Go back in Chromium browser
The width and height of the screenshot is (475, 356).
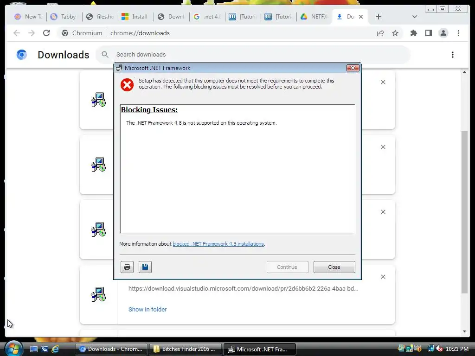[x=17, y=33]
